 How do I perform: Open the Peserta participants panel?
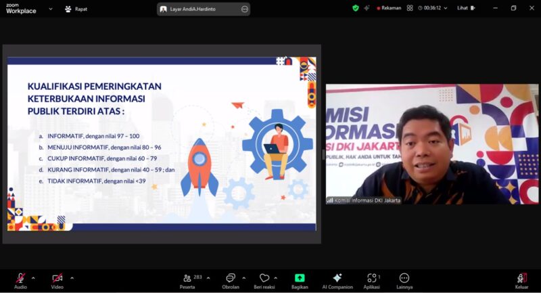point(187,278)
